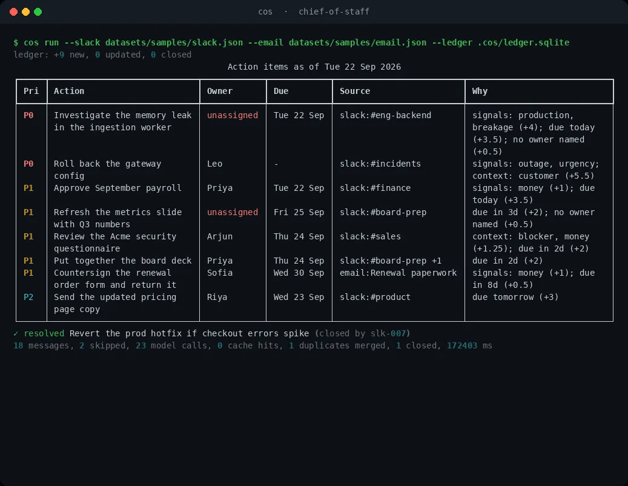Screen dimensions: 628x486
Task: Click source 'slack:#sales'
Action: [370, 236]
